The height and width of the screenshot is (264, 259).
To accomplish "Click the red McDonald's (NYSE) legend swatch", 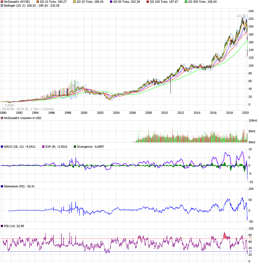I will tap(2, 2).
